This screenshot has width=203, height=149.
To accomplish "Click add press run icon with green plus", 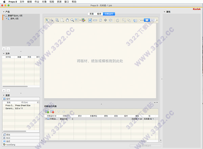I will point(47,111).
